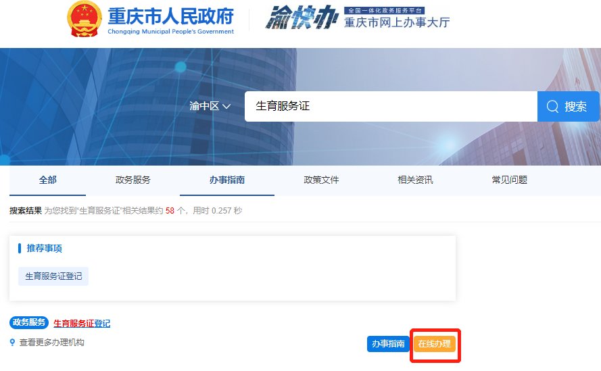Open the 常见问题 tab
Image resolution: width=601 pixels, height=371 pixels.
point(509,180)
